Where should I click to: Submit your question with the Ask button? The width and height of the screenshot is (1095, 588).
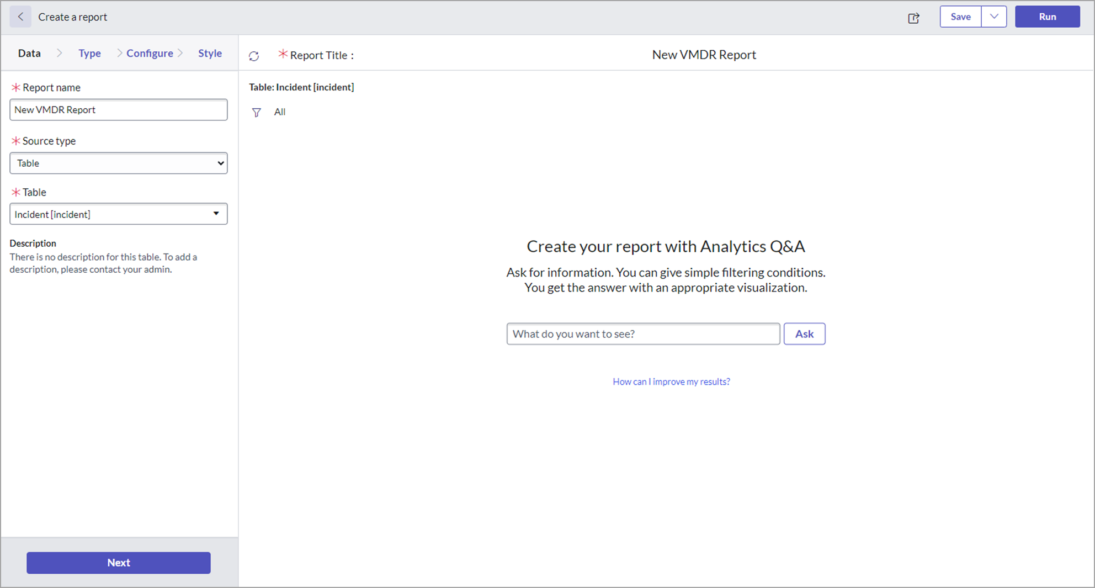click(804, 333)
